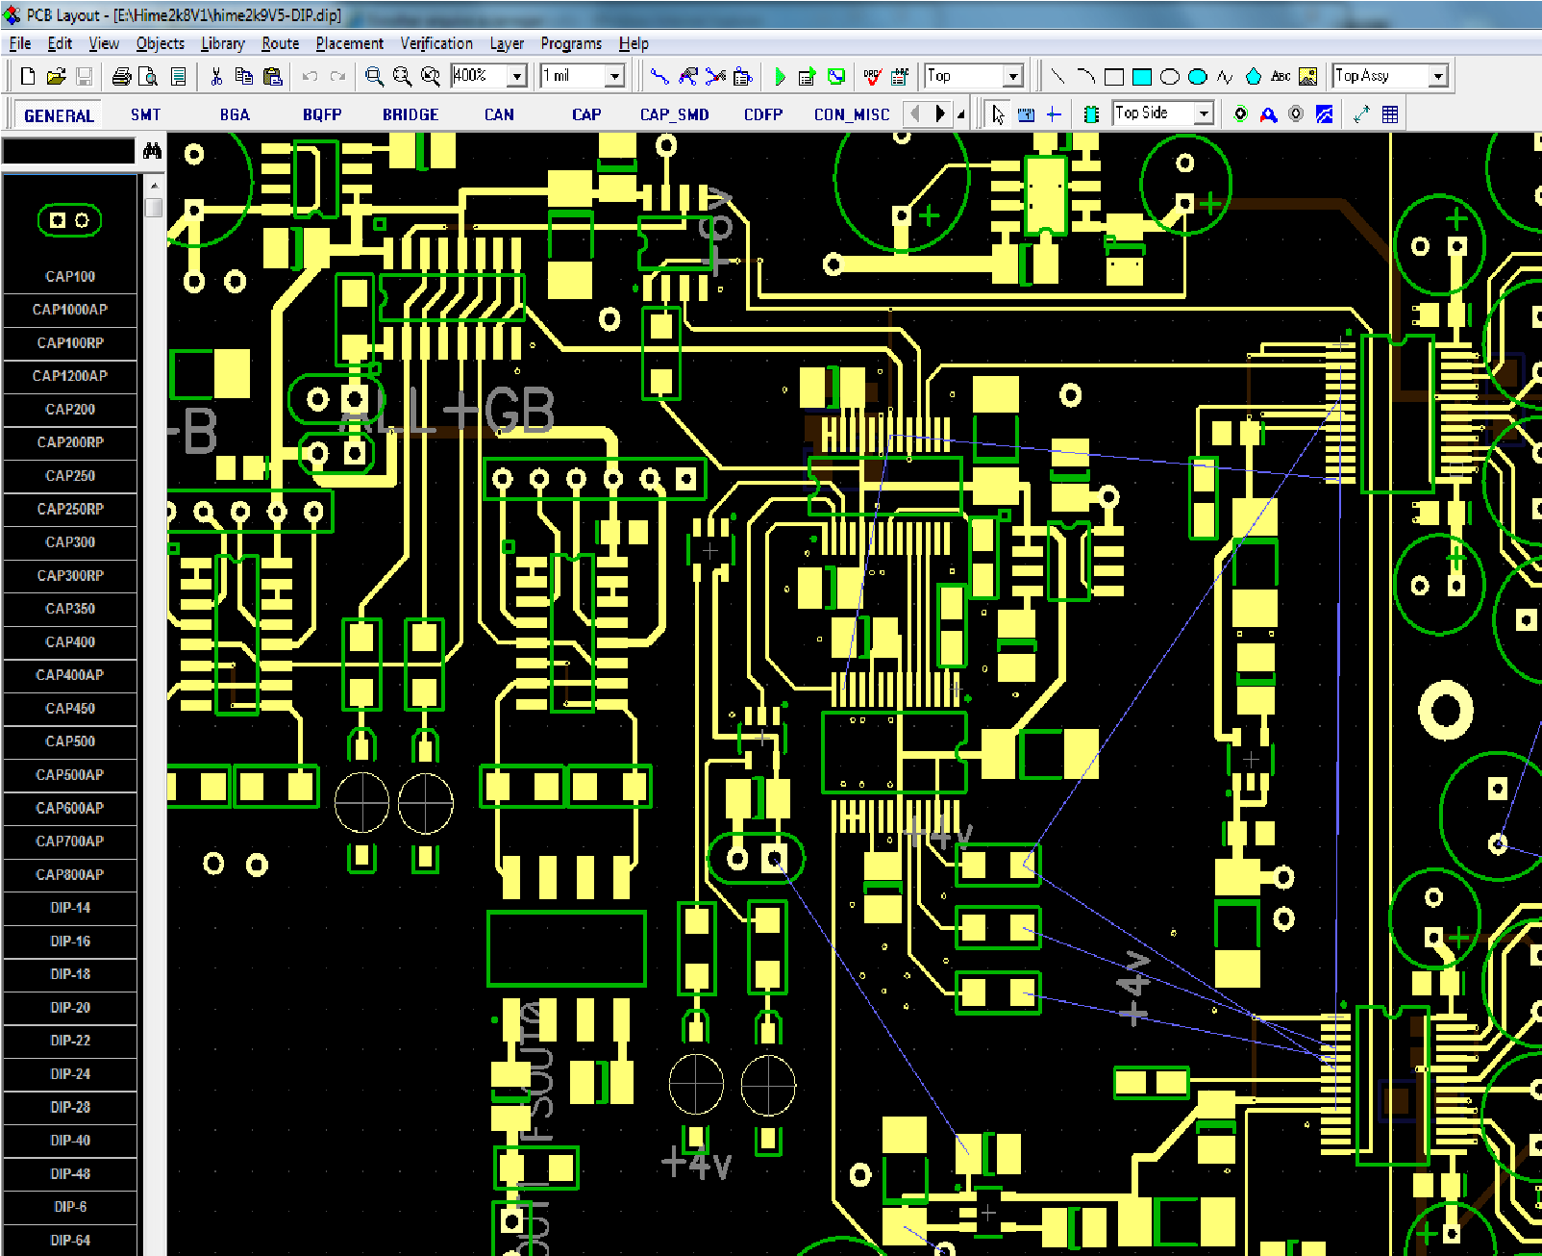Select the Insert Picture tool
Image resolution: width=1542 pixels, height=1256 pixels.
click(x=1307, y=76)
